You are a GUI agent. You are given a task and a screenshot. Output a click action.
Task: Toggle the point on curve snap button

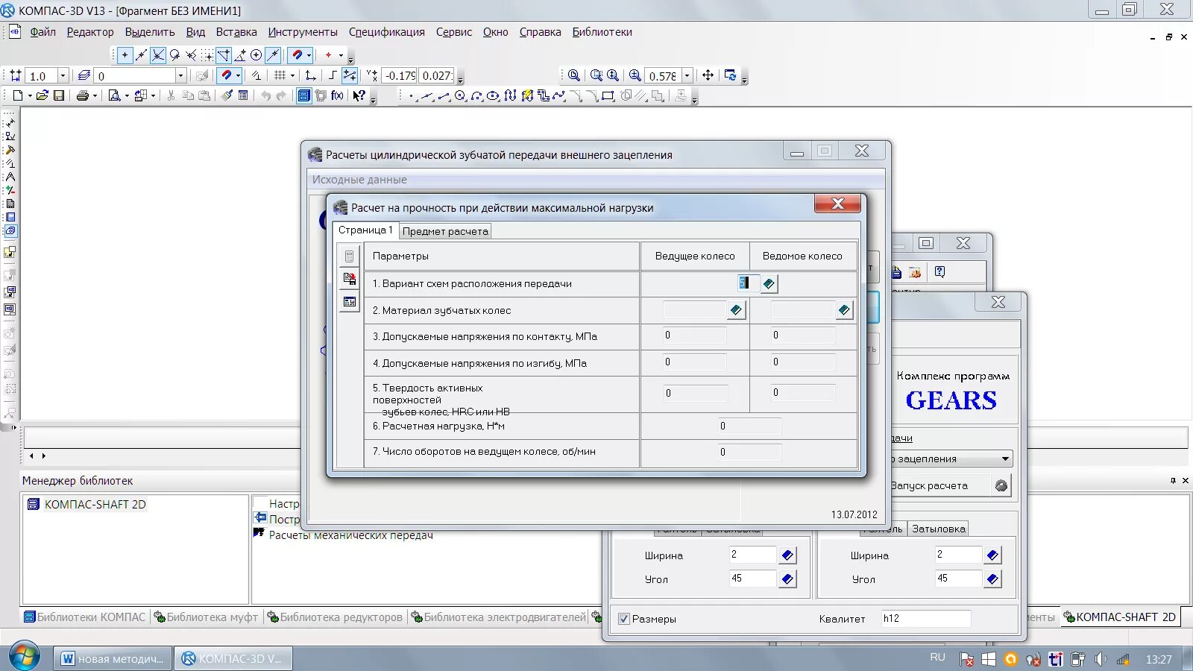273,55
